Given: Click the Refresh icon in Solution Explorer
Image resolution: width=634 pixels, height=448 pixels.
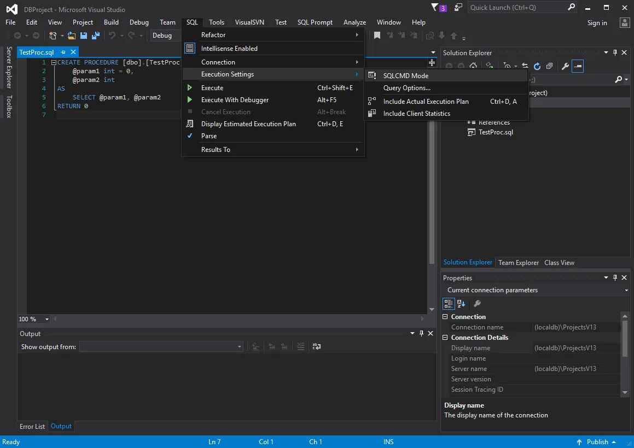Looking at the screenshot, I should (x=537, y=66).
